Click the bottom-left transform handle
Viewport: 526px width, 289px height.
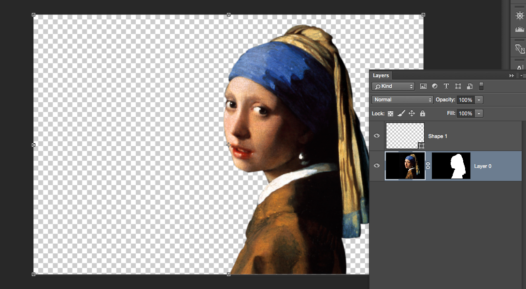click(33, 274)
